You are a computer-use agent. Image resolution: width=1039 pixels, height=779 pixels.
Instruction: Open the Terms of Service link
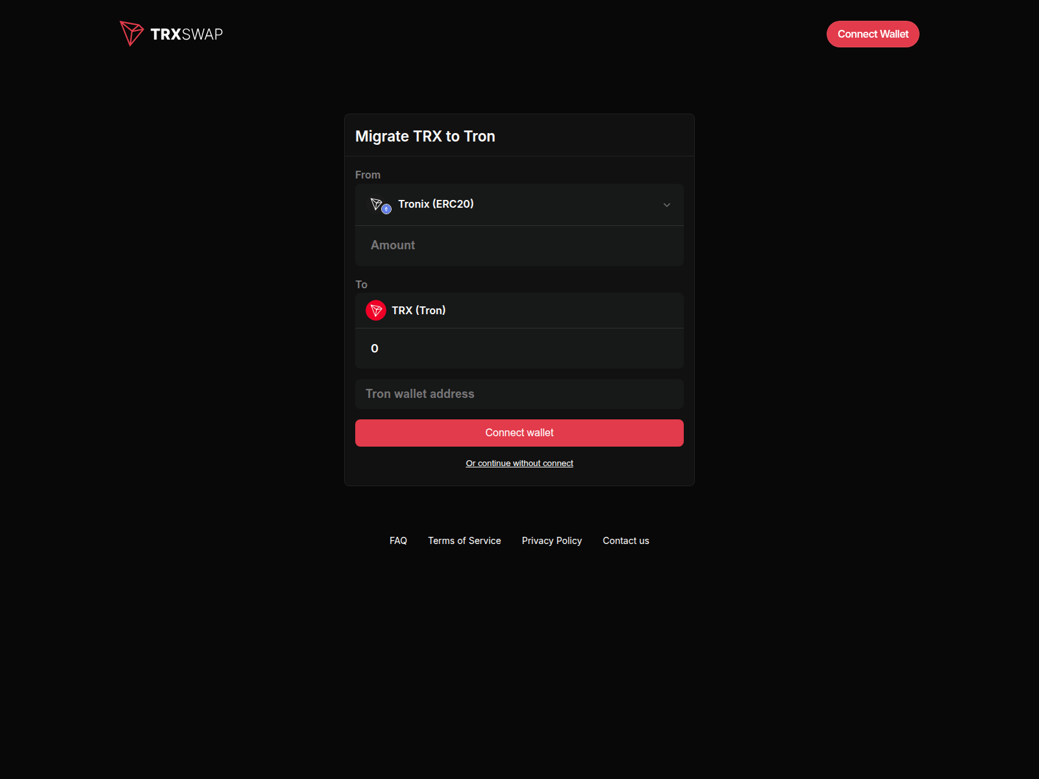click(464, 541)
